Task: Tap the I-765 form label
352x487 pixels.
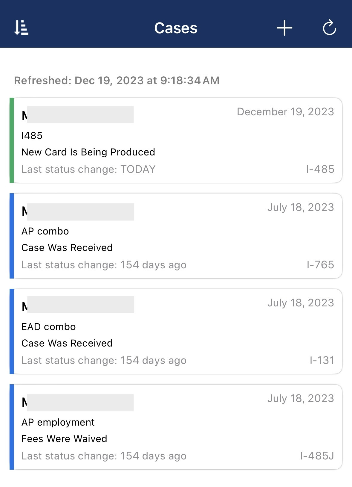Action: pyautogui.click(x=320, y=265)
